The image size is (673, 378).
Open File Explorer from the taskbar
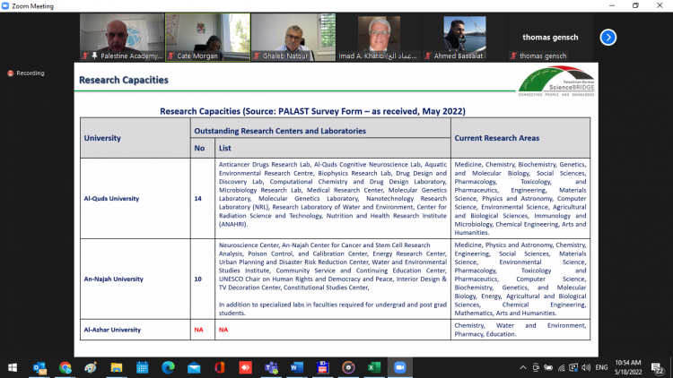coord(117,368)
